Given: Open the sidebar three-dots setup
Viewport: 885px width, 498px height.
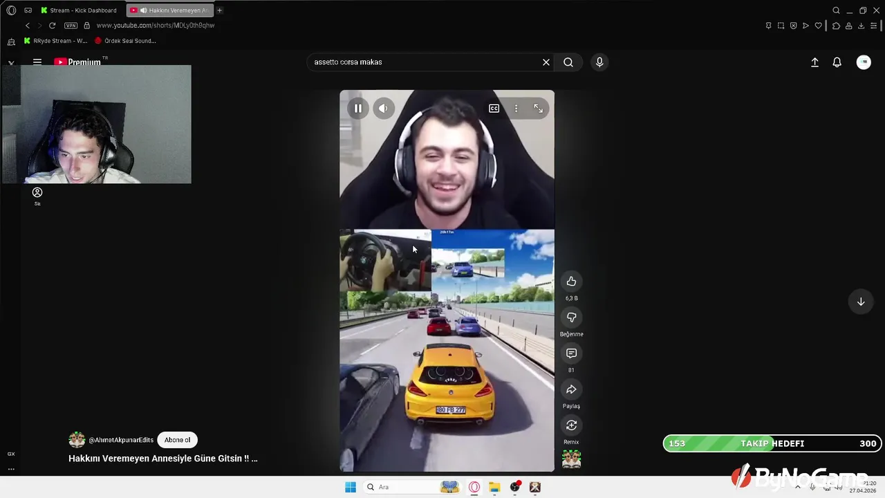Looking at the screenshot, I should tap(11, 469).
